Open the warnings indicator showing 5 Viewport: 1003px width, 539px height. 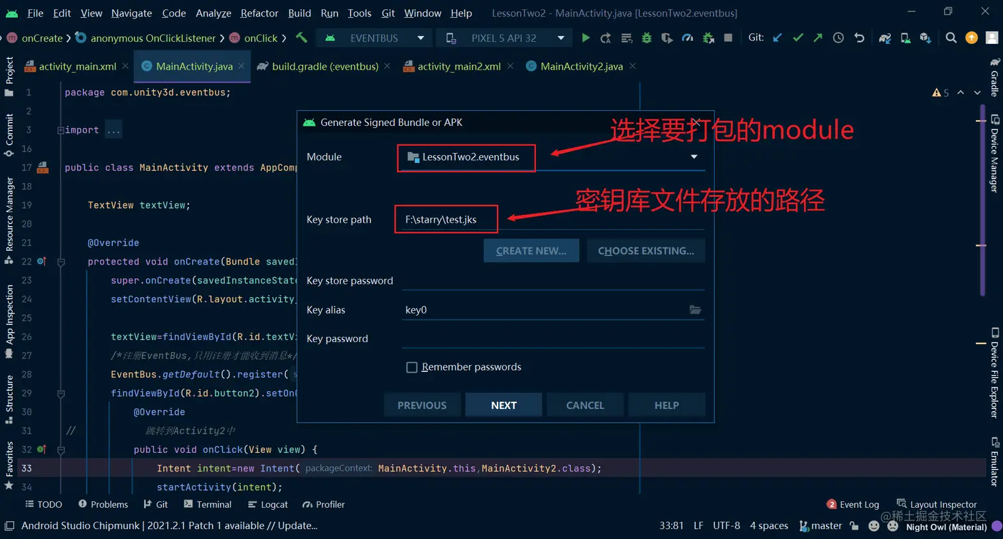click(x=941, y=93)
